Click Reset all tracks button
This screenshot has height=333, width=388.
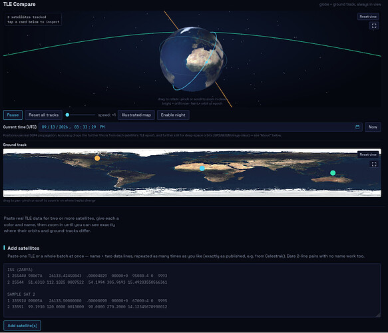43,115
